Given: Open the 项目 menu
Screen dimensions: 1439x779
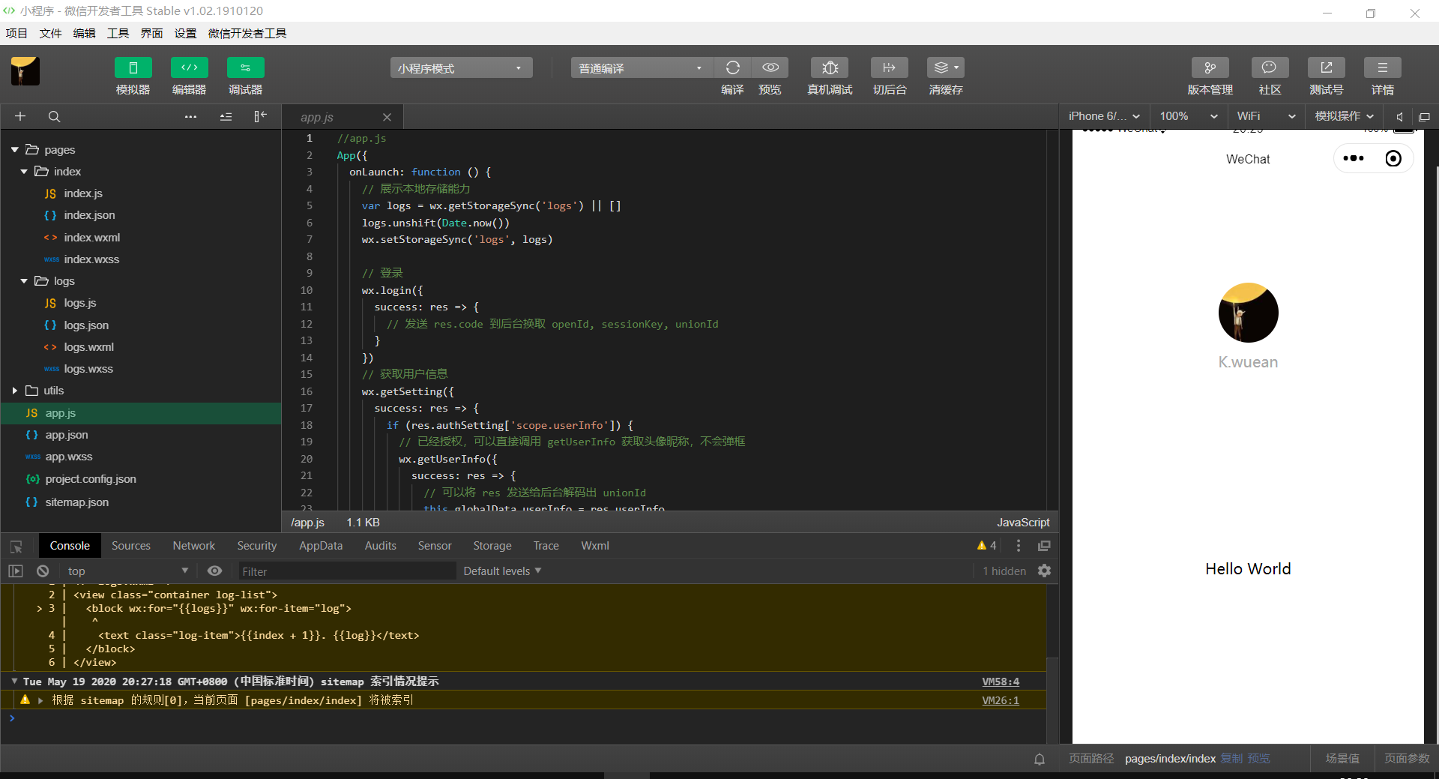Looking at the screenshot, I should [16, 33].
